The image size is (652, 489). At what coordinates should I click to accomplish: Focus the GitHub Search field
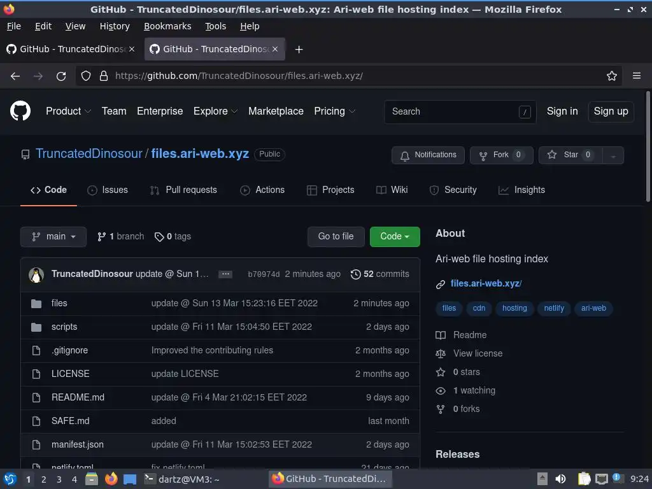(x=460, y=111)
